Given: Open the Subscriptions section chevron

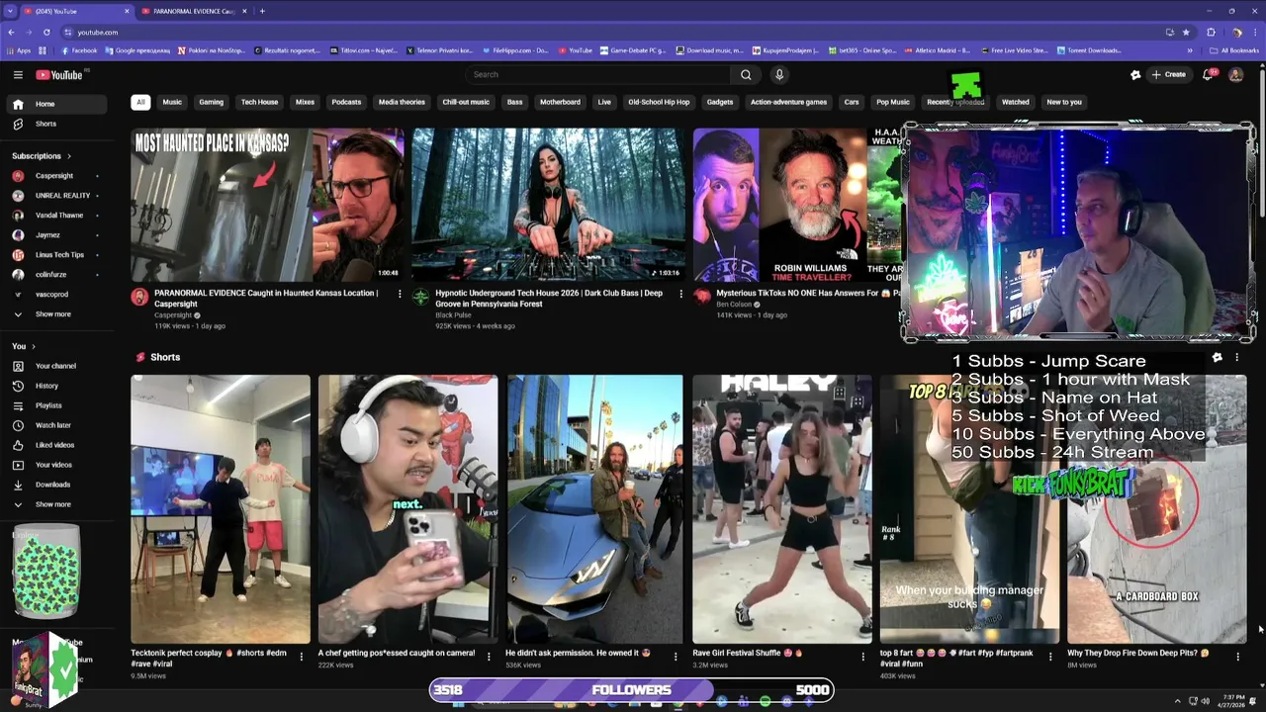Looking at the screenshot, I should pos(69,156).
